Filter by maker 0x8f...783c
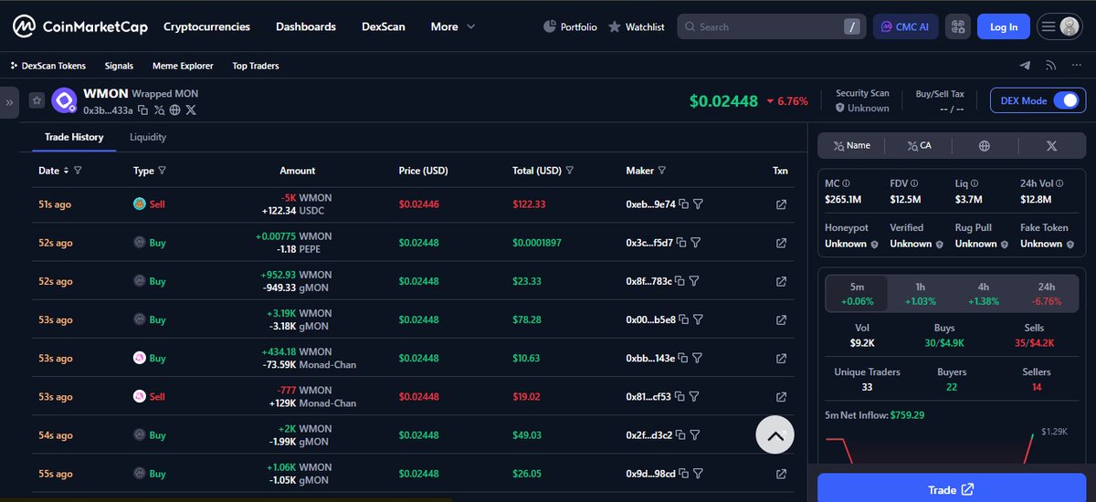The image size is (1096, 502). pyautogui.click(x=694, y=281)
